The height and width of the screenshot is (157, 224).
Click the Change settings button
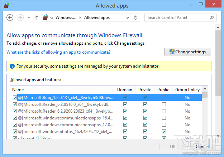pyautogui.click(x=187, y=51)
